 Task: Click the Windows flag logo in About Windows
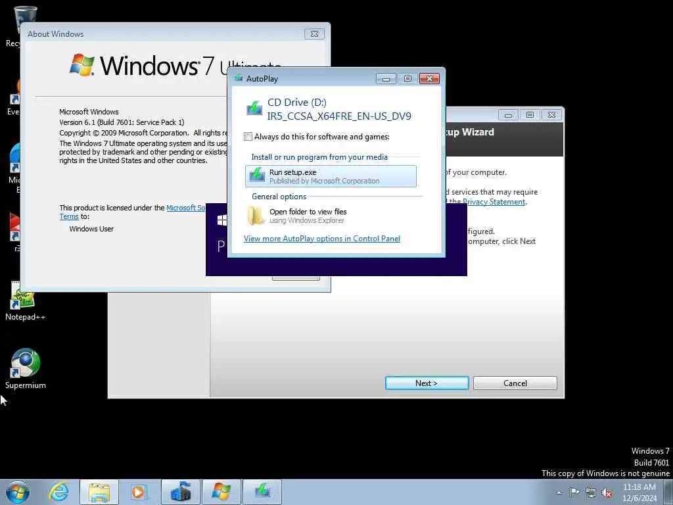[x=82, y=65]
